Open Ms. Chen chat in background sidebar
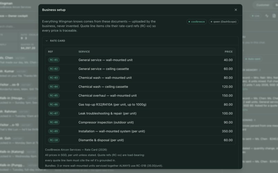The image size is (278, 173). 19,60
